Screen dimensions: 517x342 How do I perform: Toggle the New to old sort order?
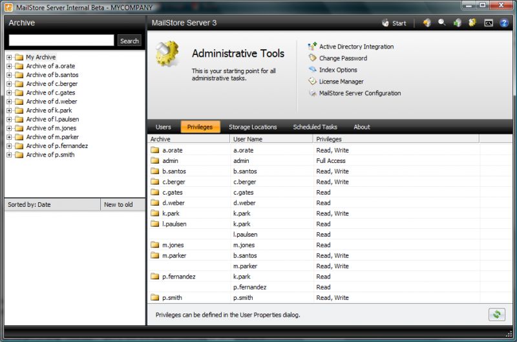pyautogui.click(x=123, y=204)
